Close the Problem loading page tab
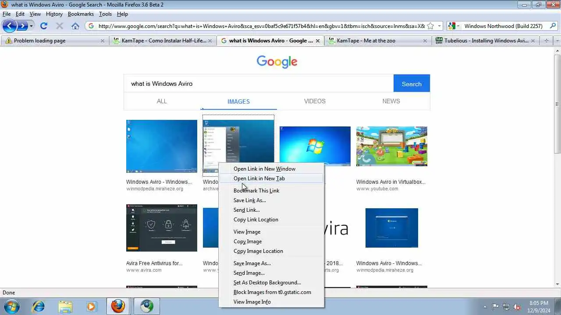Image resolution: width=561 pixels, height=315 pixels. [x=103, y=41]
